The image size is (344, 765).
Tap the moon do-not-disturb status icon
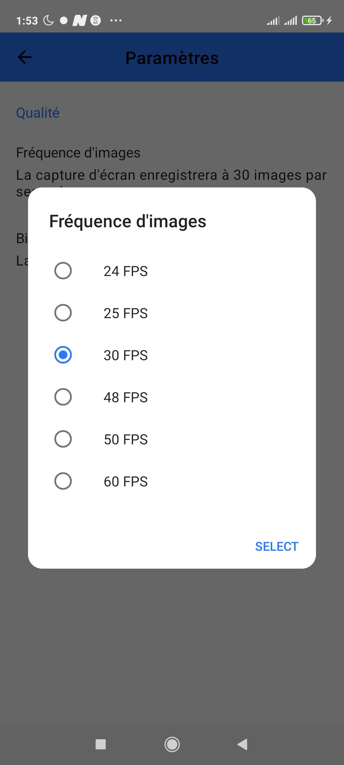click(48, 21)
